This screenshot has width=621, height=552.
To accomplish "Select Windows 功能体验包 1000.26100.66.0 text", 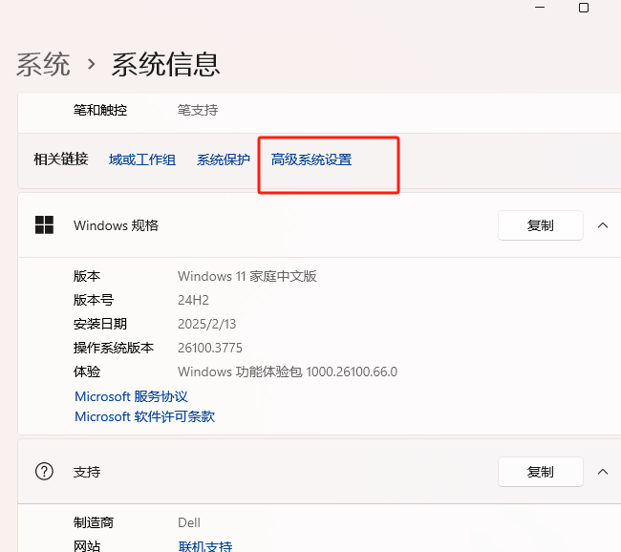I will [288, 372].
